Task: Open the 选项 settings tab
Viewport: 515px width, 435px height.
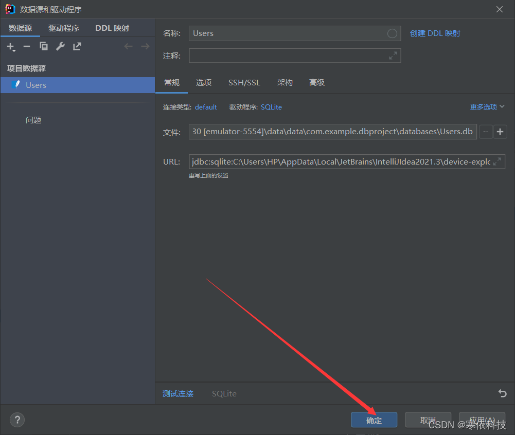Action: point(204,83)
